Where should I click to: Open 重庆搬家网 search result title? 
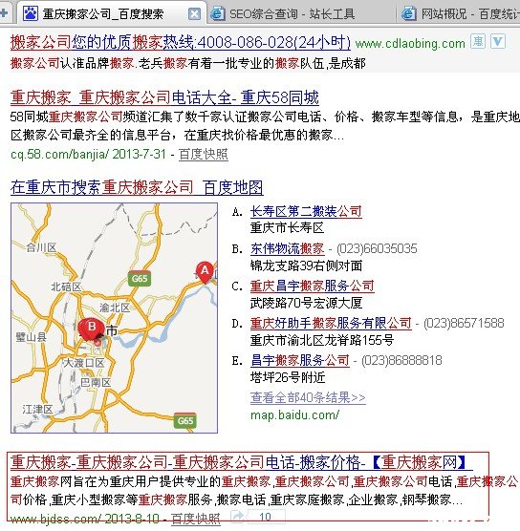click(x=241, y=462)
